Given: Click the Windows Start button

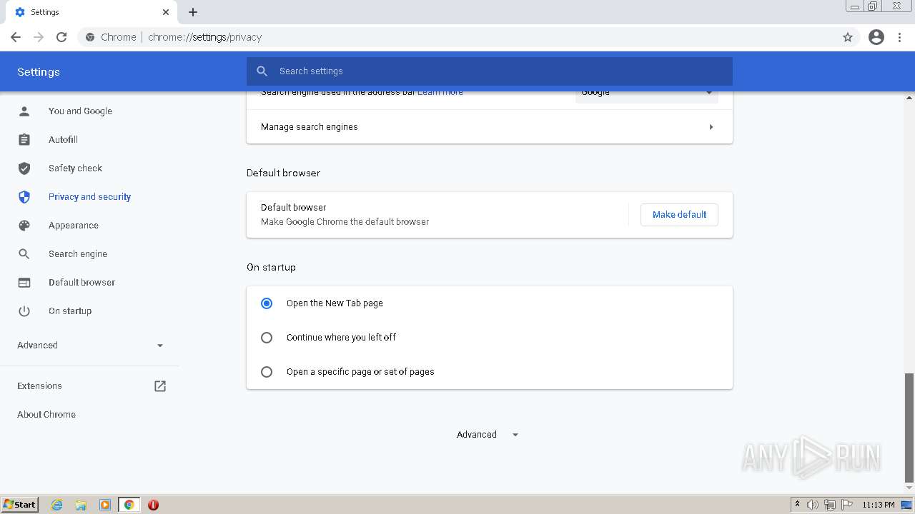Looking at the screenshot, I should click(x=20, y=505).
